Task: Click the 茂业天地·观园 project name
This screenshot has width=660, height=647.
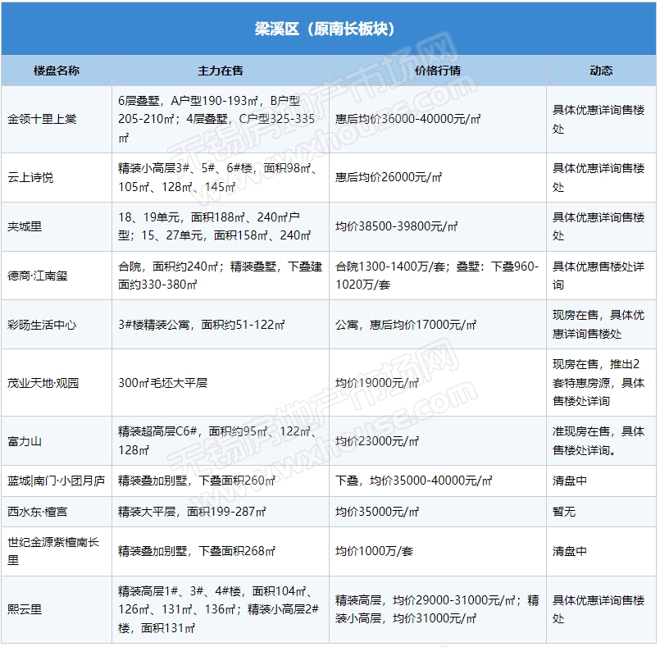Action: pyautogui.click(x=43, y=383)
